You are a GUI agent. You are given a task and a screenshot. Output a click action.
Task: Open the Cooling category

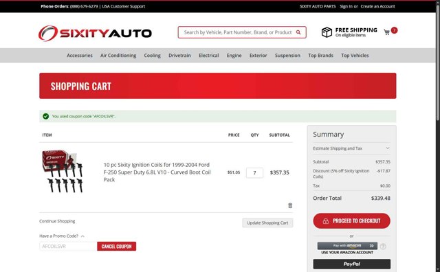click(153, 56)
